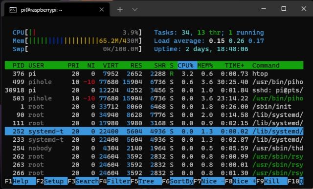Open the new-tab profile dropdown
313x189 pixels.
point(135,9)
